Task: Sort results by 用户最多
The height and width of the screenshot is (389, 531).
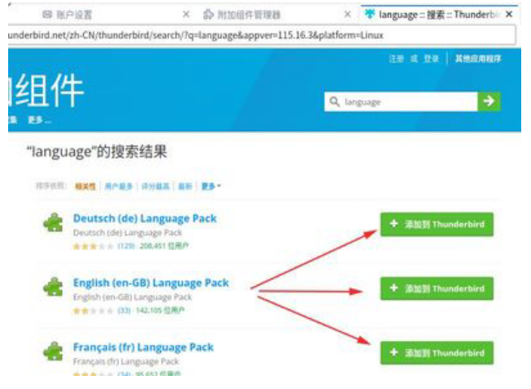Action: tap(119, 186)
